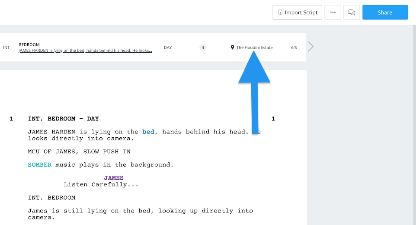416x225 pixels.
Task: Click the dialogue line Listen Carefully...
Action: click(x=101, y=184)
